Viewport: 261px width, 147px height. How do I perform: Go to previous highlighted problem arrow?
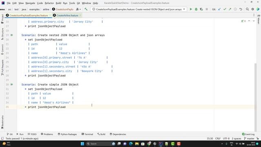(x=249, y=21)
